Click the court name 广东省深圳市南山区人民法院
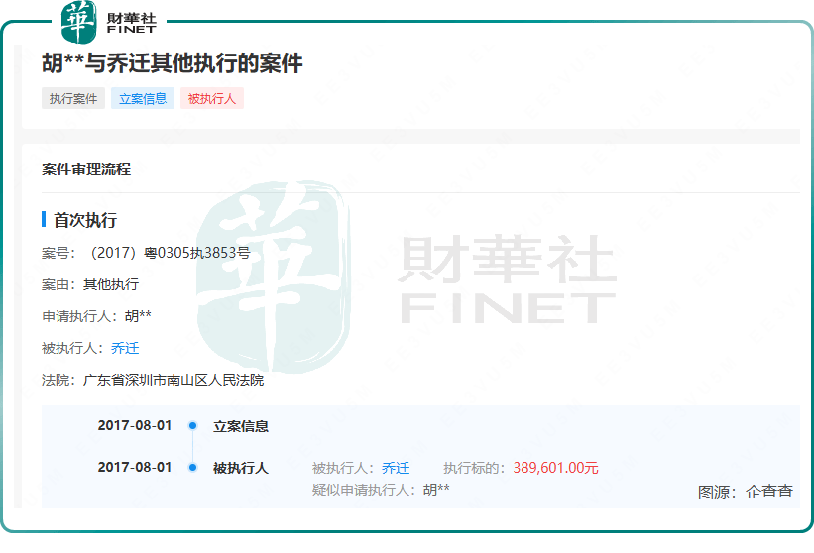 tap(173, 380)
